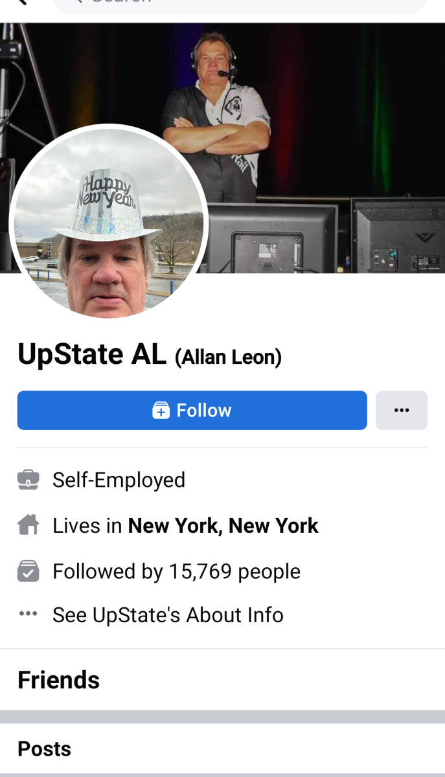Tap the back arrow icon
Viewport: 445px width, 777px height.
pos(21,2)
